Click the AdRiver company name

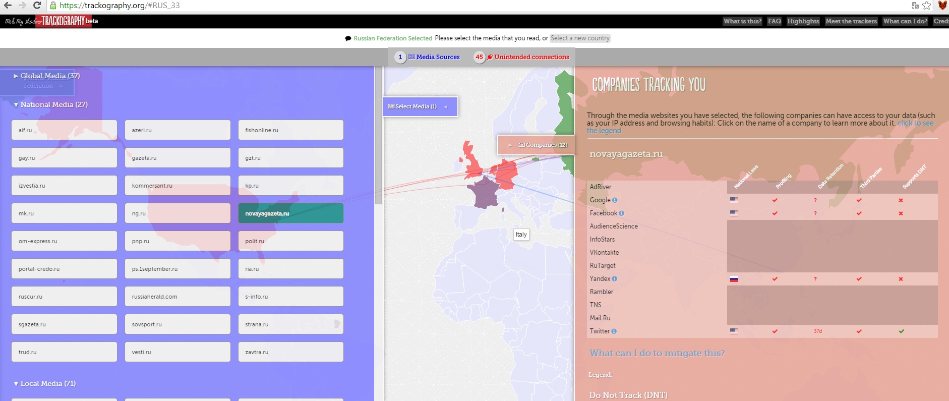(x=601, y=187)
